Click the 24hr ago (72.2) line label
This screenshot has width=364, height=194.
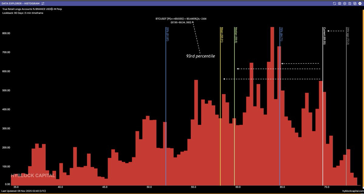coord(348,36)
